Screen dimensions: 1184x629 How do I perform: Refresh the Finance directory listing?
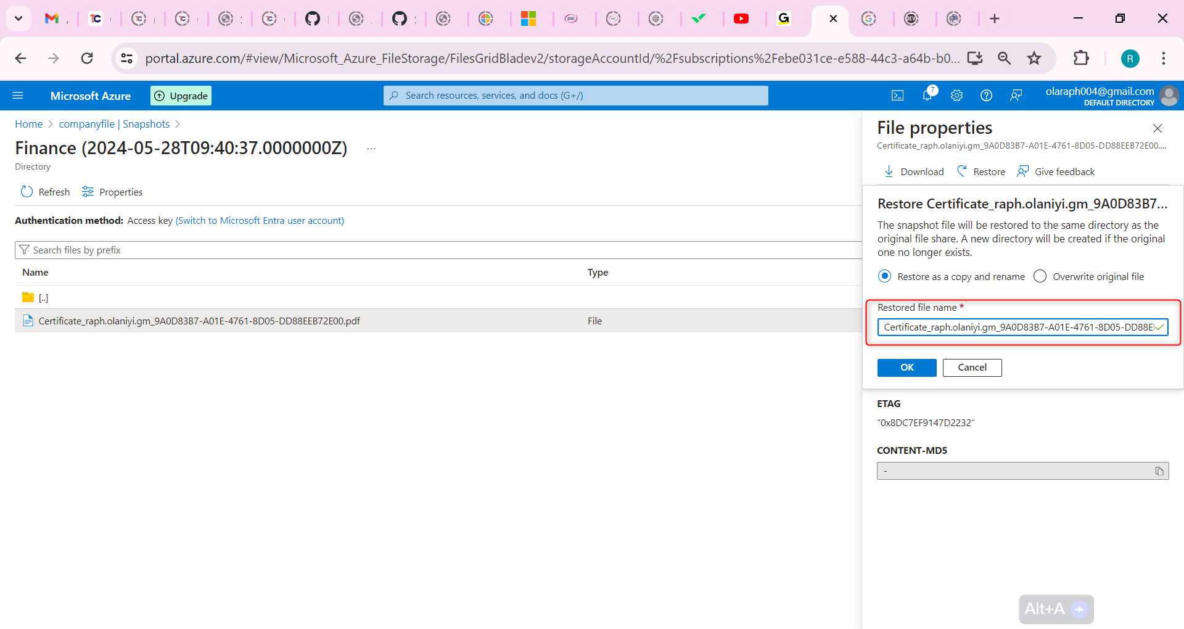(x=44, y=192)
